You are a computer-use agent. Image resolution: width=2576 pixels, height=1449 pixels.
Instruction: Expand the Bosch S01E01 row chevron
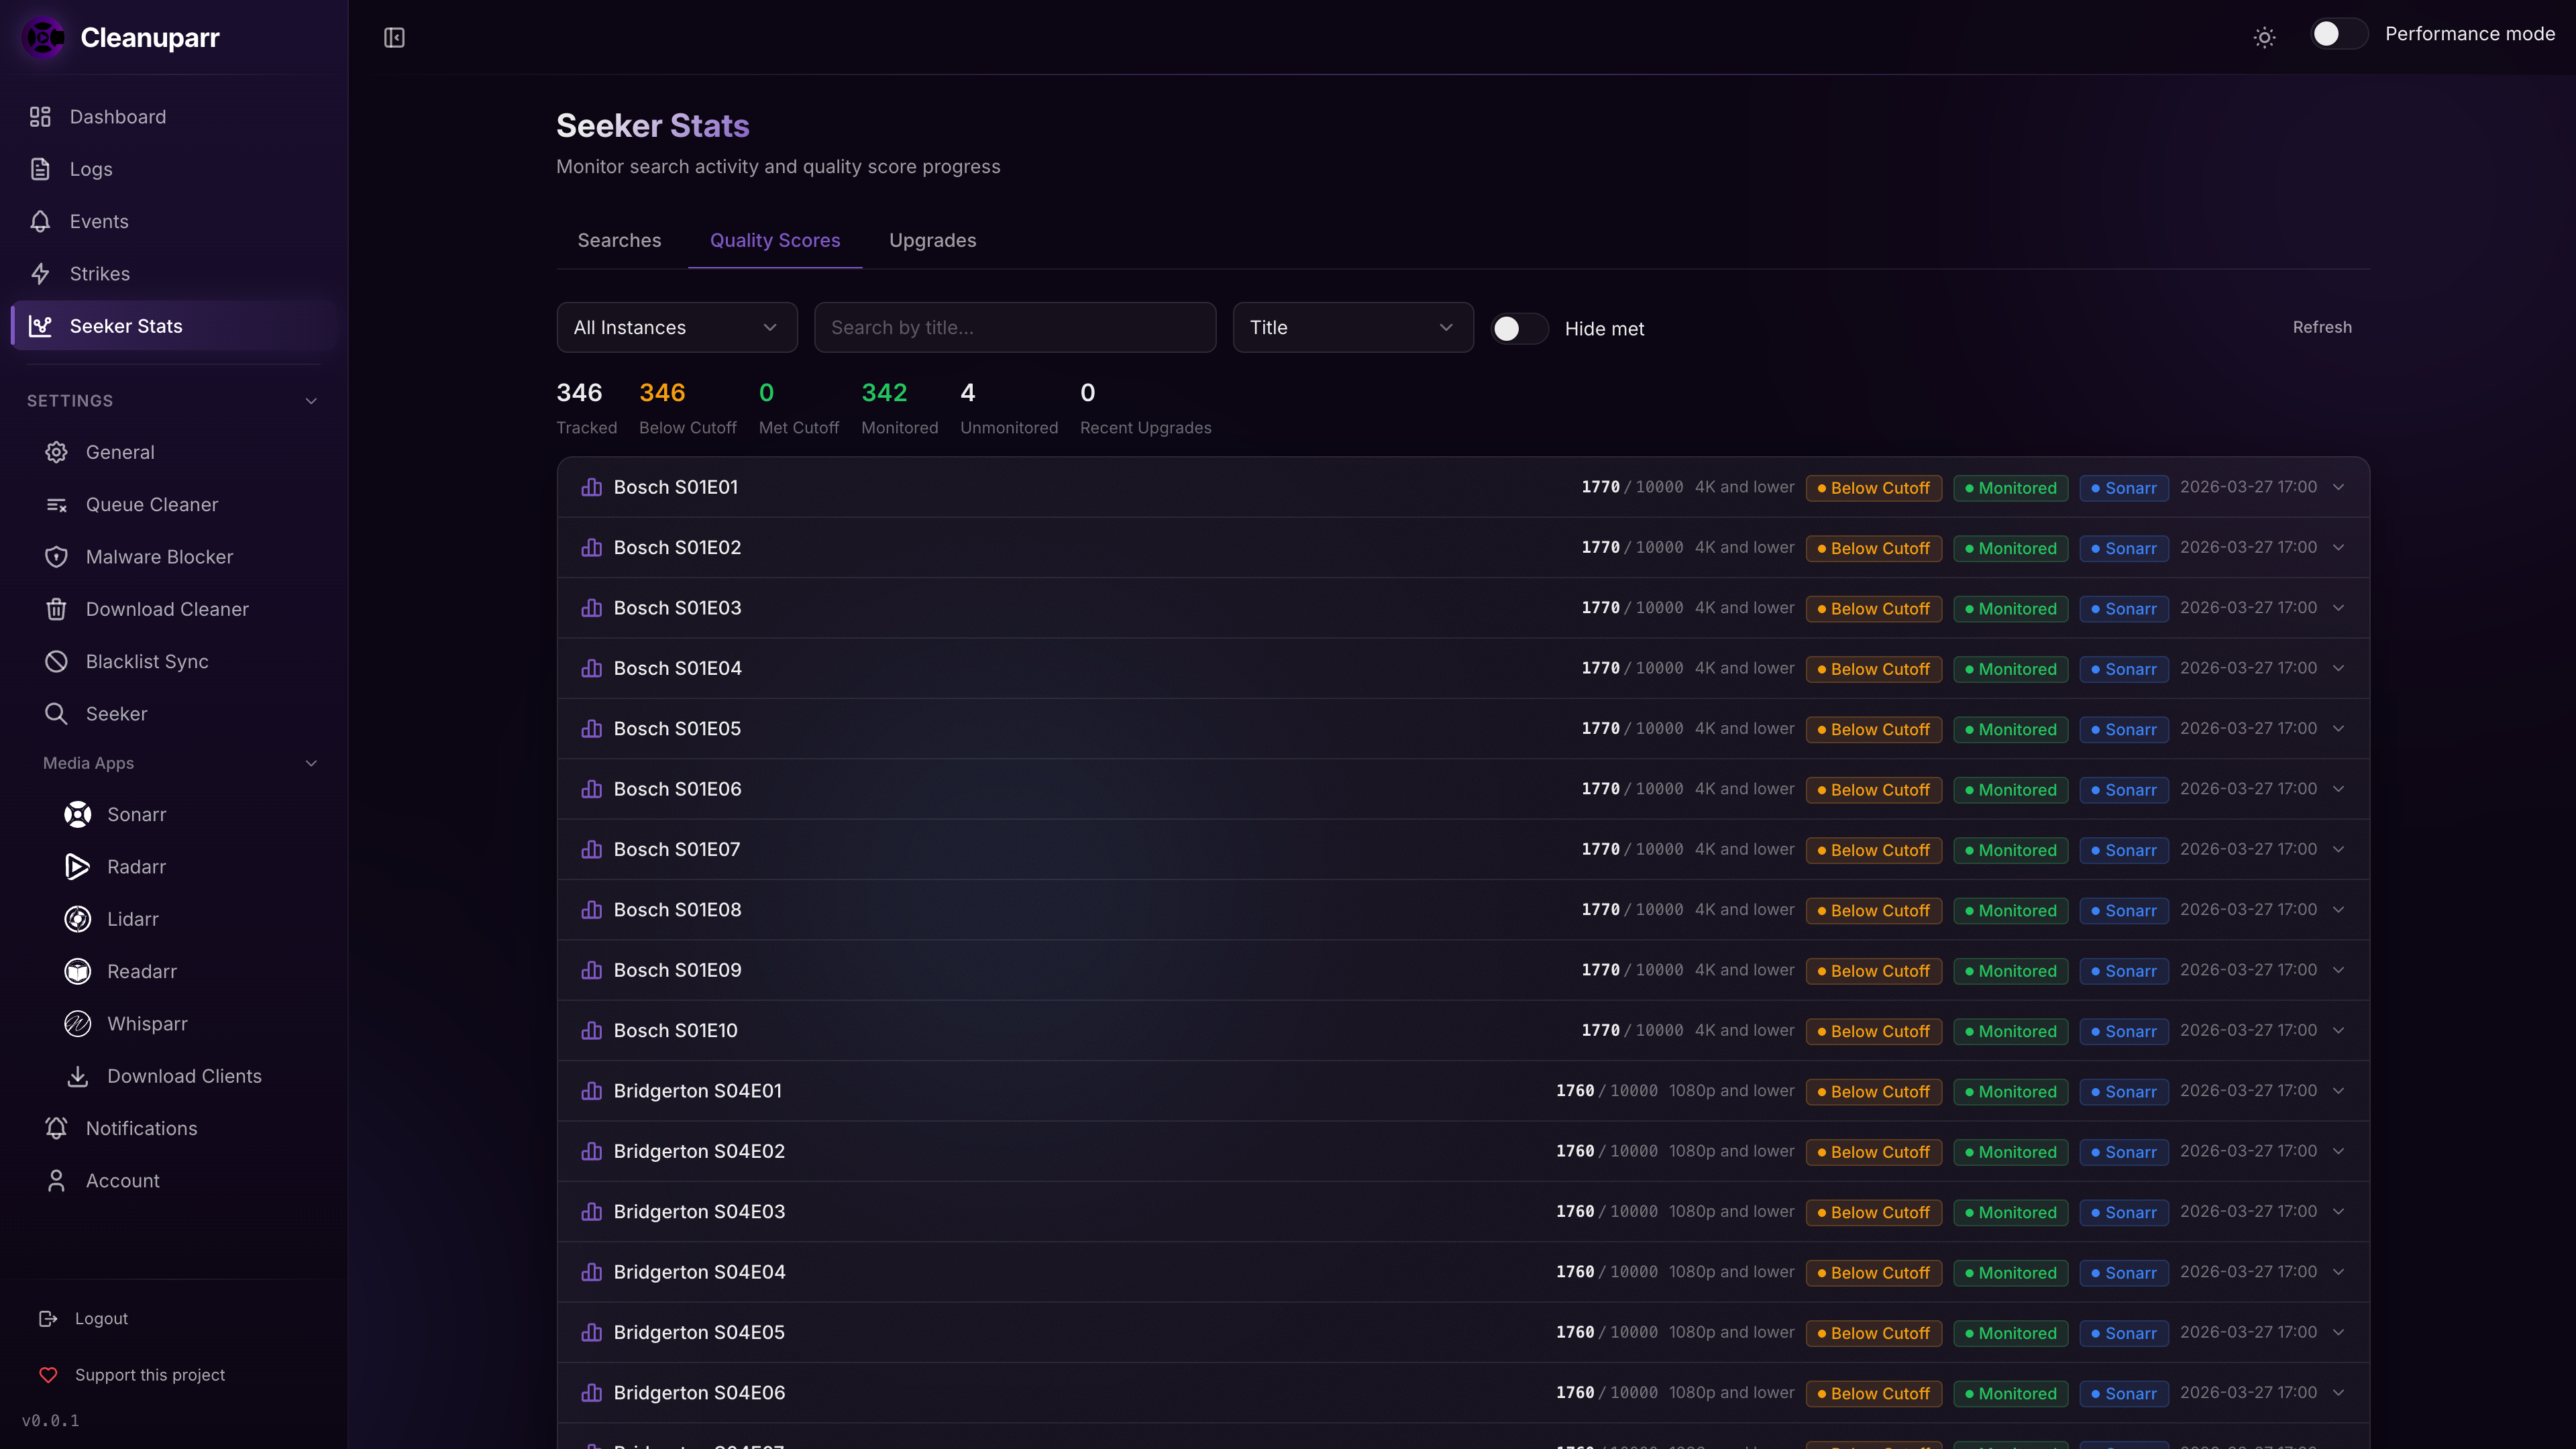pyautogui.click(x=2338, y=487)
